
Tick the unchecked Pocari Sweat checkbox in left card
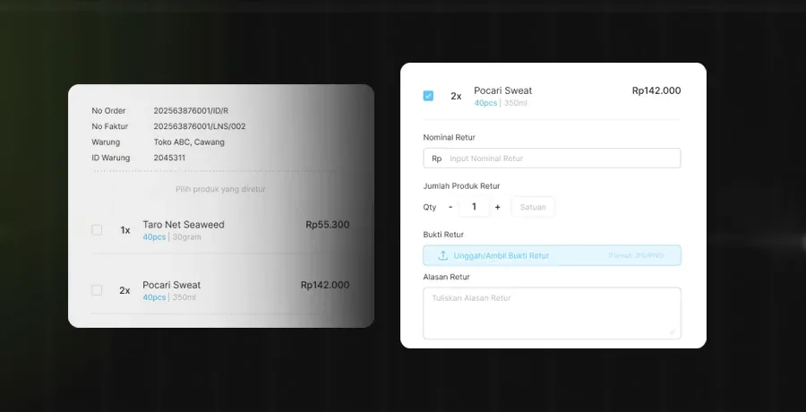tap(97, 290)
